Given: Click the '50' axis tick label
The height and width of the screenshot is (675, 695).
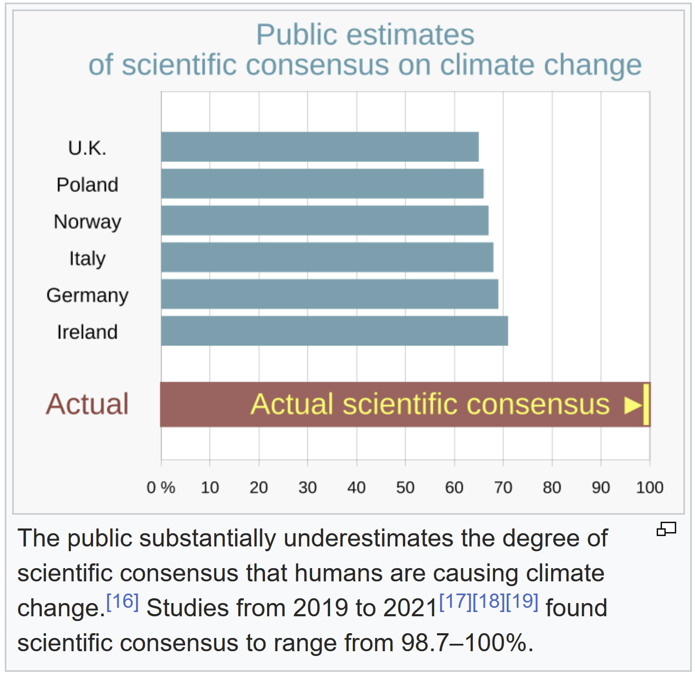Looking at the screenshot, I should pos(405,487).
